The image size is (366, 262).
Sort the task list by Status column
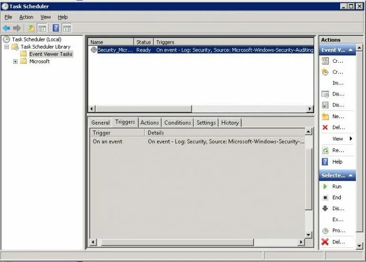143,42
